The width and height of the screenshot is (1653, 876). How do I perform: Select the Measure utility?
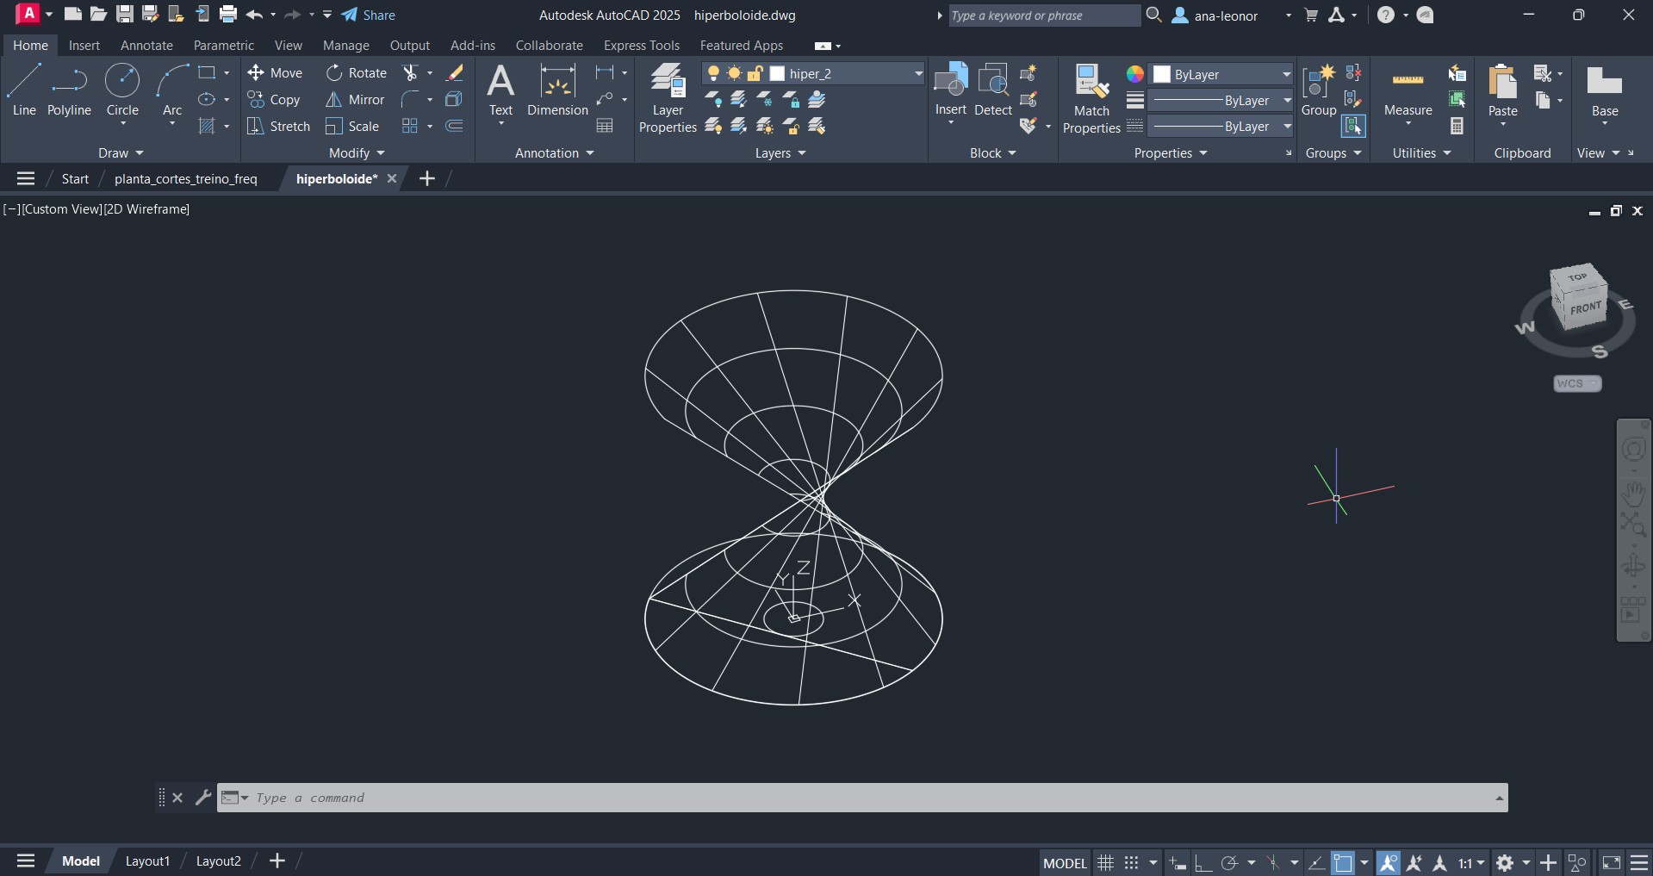click(x=1408, y=90)
